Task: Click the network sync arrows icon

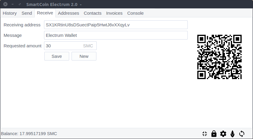Action: [x=242, y=134]
